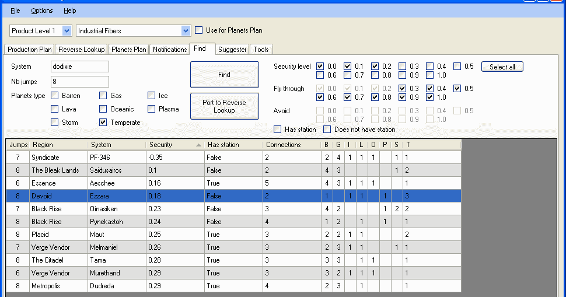Image resolution: width=566 pixels, height=297 pixels.
Task: Enable Use for Planets Plan checkbox
Action: tap(199, 30)
